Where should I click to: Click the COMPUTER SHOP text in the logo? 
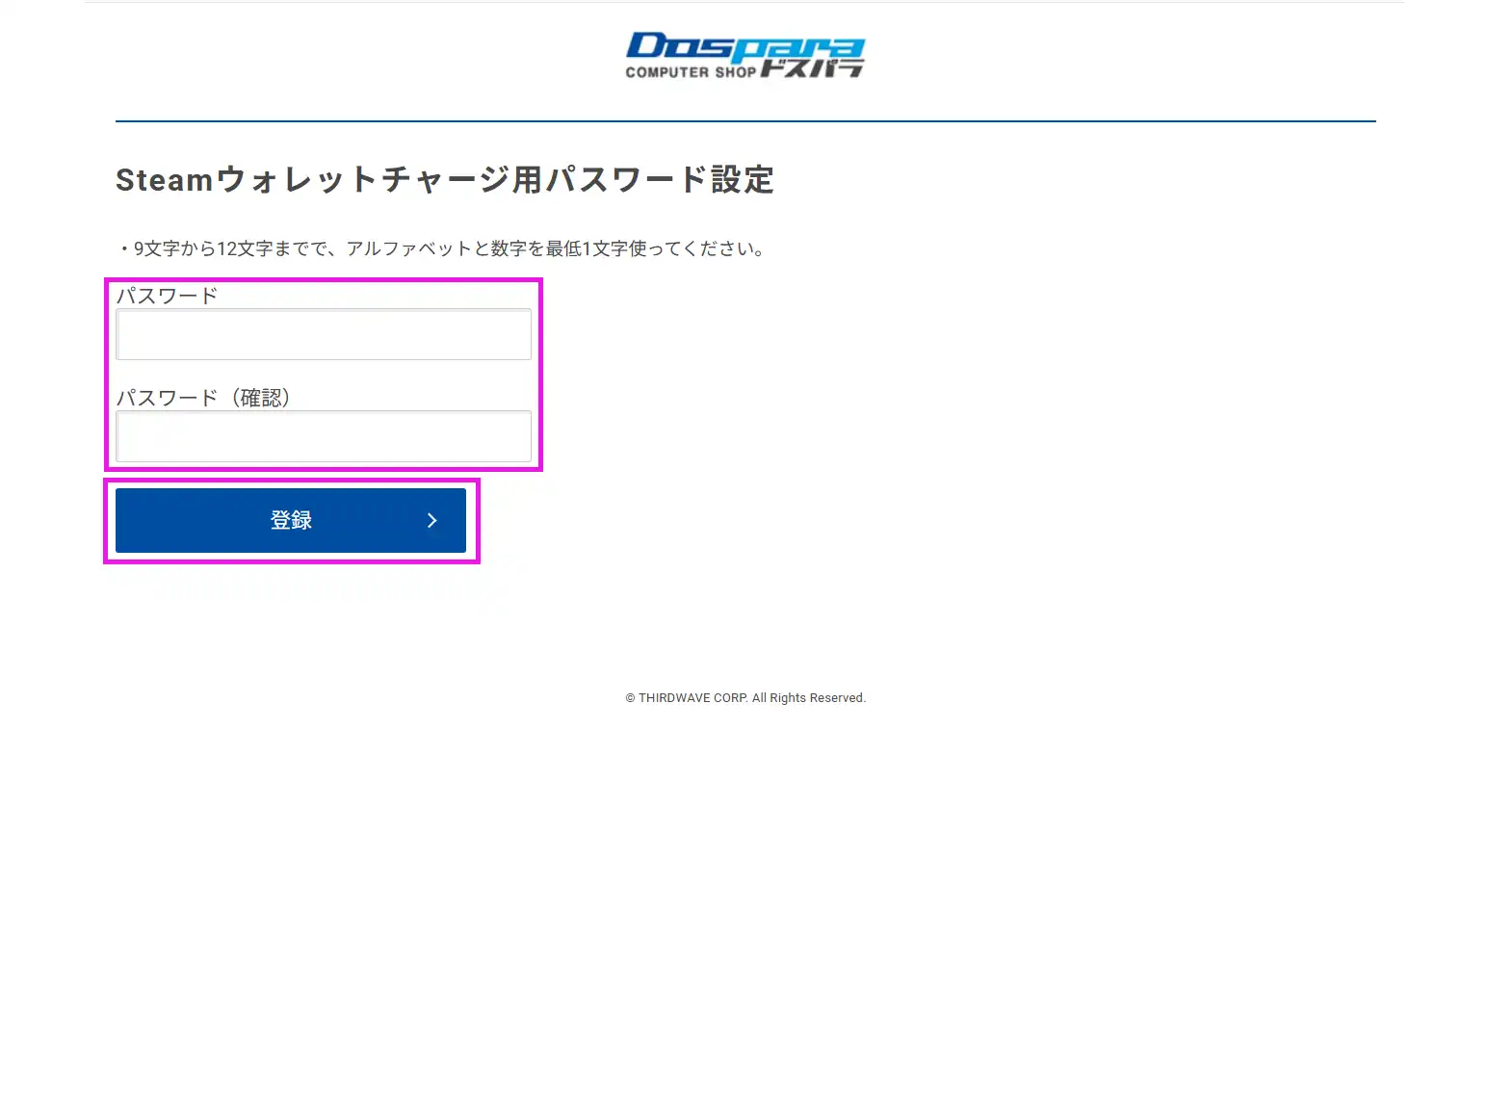tap(691, 72)
